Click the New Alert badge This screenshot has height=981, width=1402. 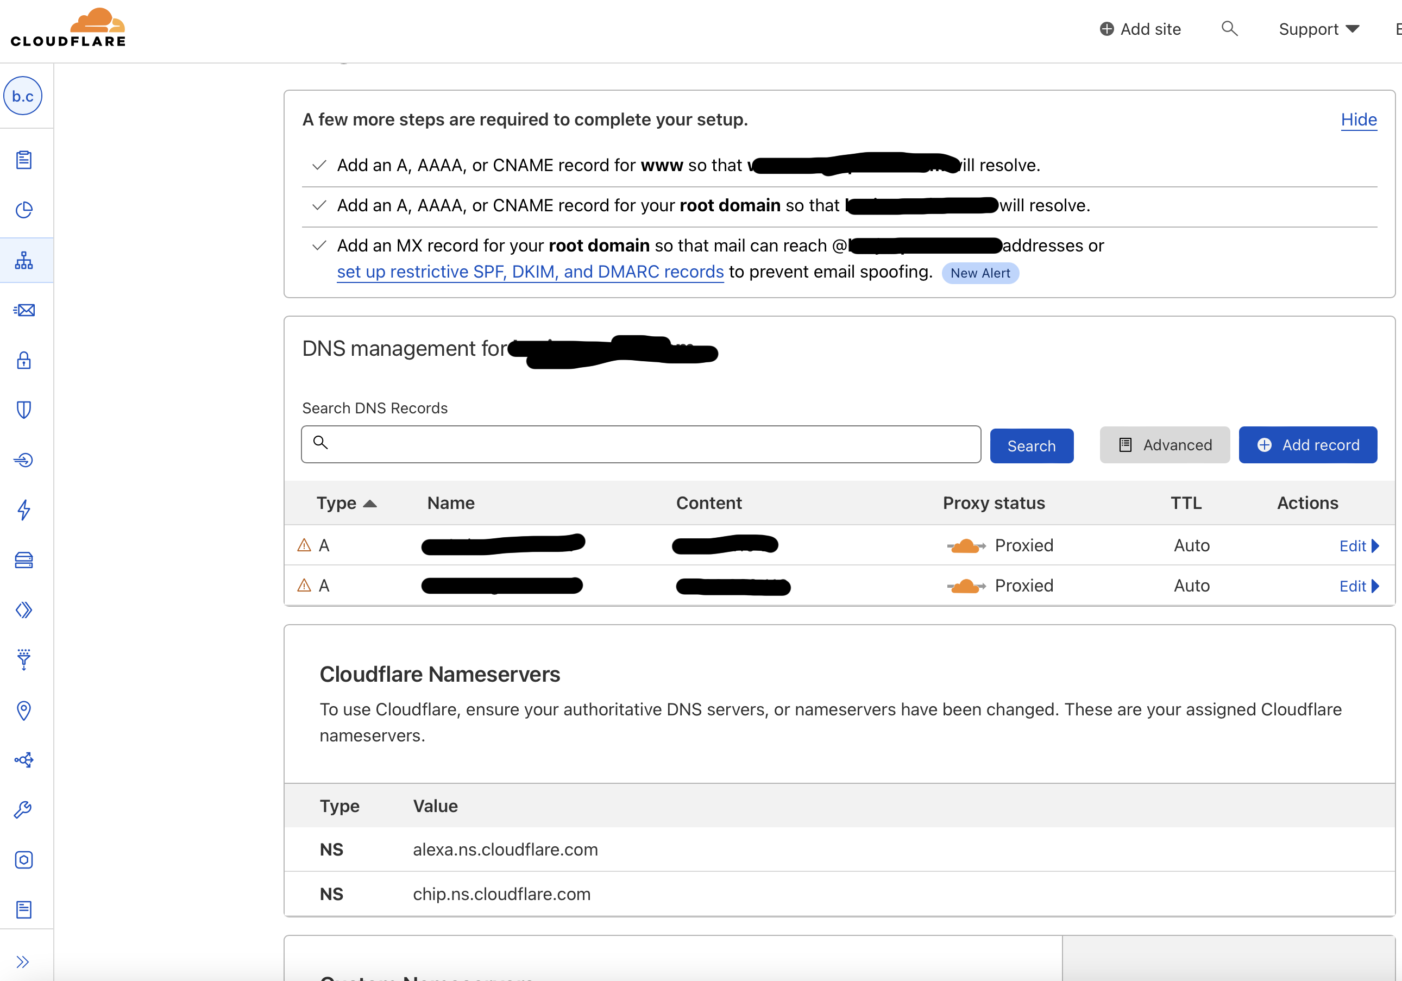point(980,273)
